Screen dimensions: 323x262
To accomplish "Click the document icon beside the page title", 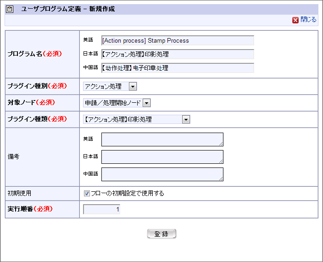I will click(10, 9).
